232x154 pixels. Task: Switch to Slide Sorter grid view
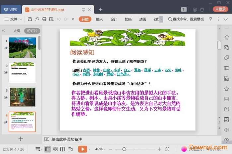coord(55,149)
